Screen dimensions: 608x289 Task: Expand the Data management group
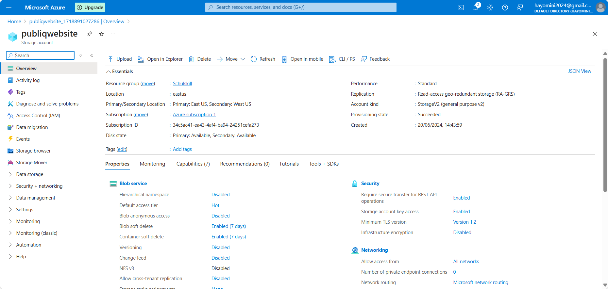49,198
